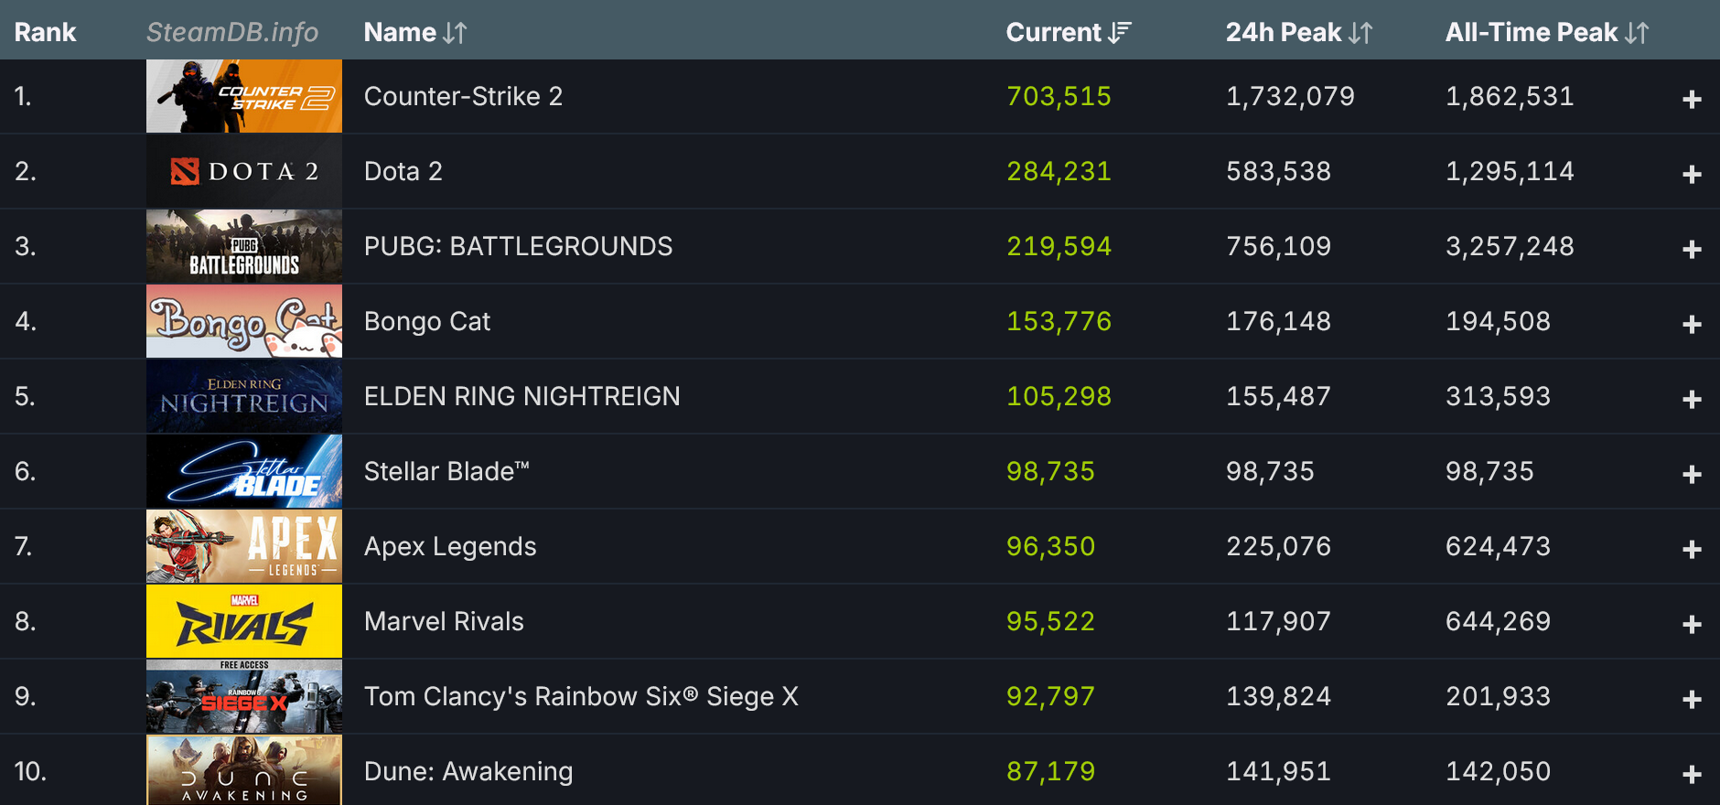
Task: Open the Marvel Rivals yellow thumbnail
Action: (x=244, y=621)
